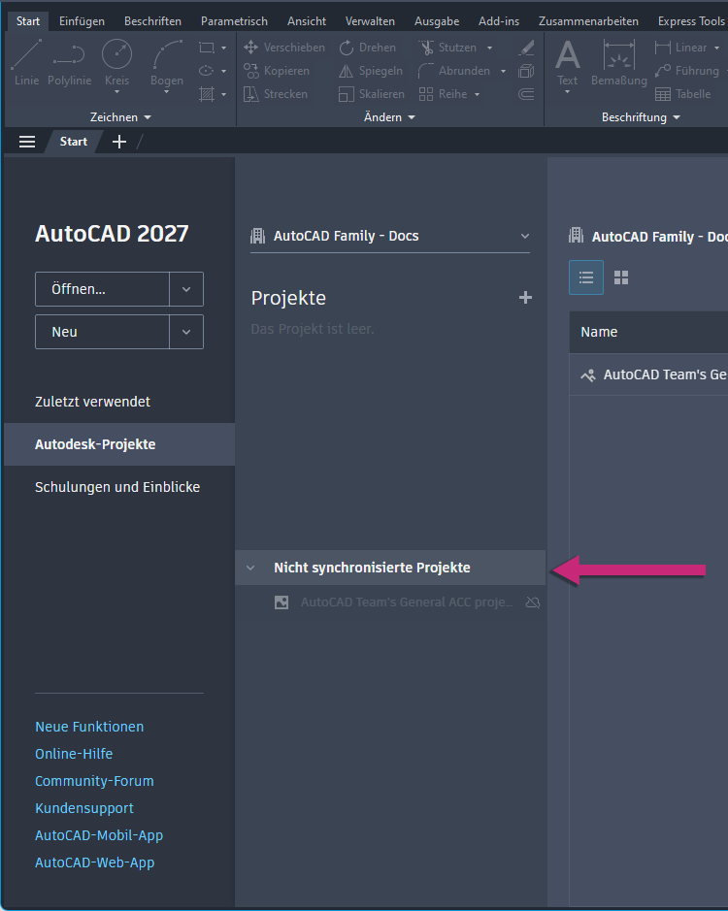Expand the Beschriftung panel

(641, 117)
